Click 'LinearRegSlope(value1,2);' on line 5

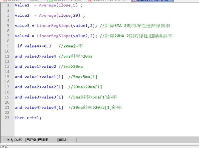tap(67, 26)
